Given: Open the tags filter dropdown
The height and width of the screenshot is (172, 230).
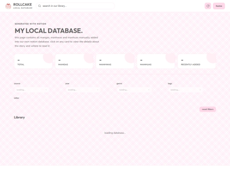Looking at the screenshot, I should (x=186, y=90).
